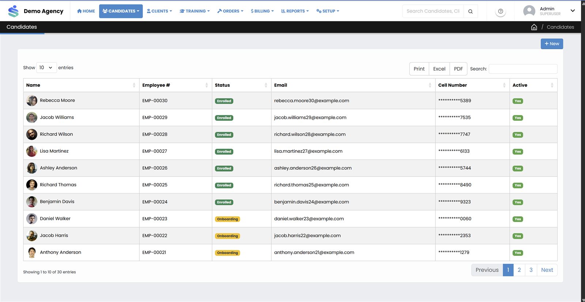Open the Setup menu
This screenshot has width=585, height=302.
click(328, 11)
